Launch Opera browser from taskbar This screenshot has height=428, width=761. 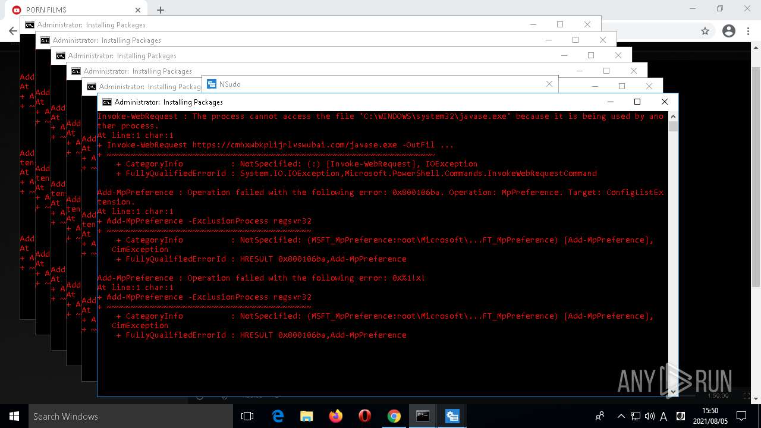pos(365,416)
